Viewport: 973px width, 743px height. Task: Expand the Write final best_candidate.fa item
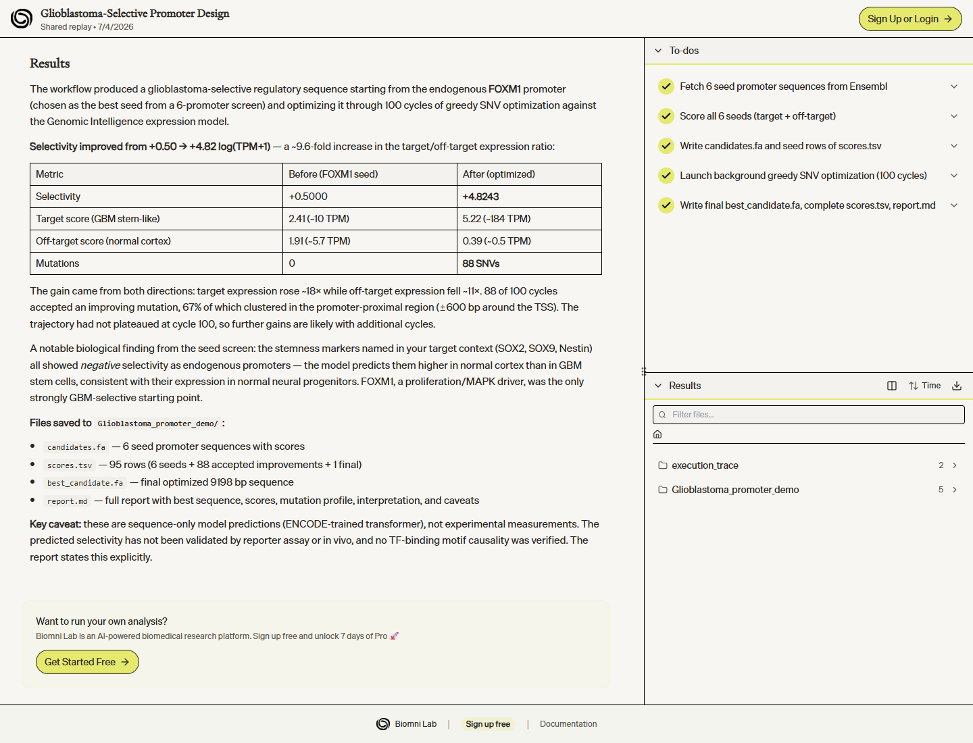click(x=954, y=205)
